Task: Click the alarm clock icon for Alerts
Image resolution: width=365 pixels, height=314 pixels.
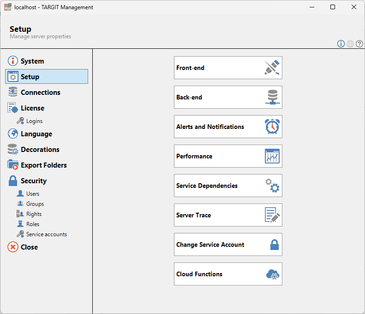Action: [272, 127]
